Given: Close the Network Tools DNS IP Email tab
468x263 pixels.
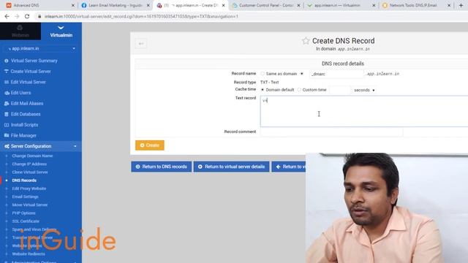Looking at the screenshot, I should pos(448,5).
